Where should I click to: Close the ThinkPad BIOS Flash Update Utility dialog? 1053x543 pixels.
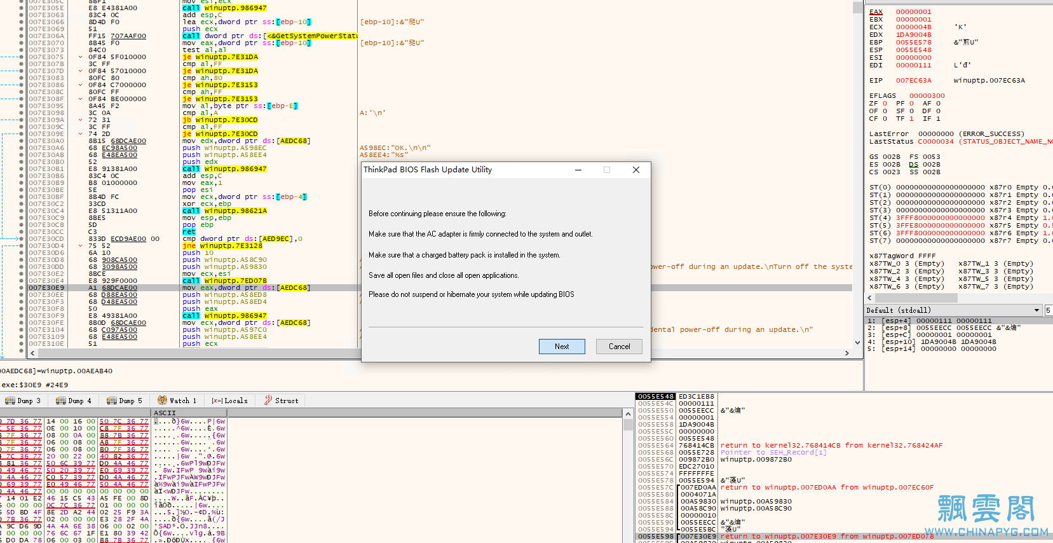click(x=636, y=170)
